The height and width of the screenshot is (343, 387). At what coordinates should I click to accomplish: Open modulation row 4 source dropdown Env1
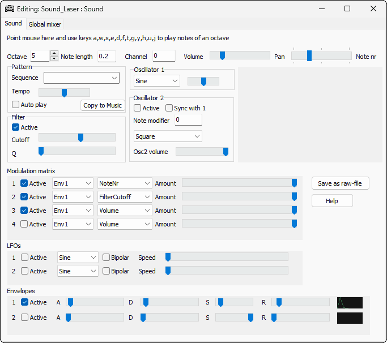pos(73,224)
